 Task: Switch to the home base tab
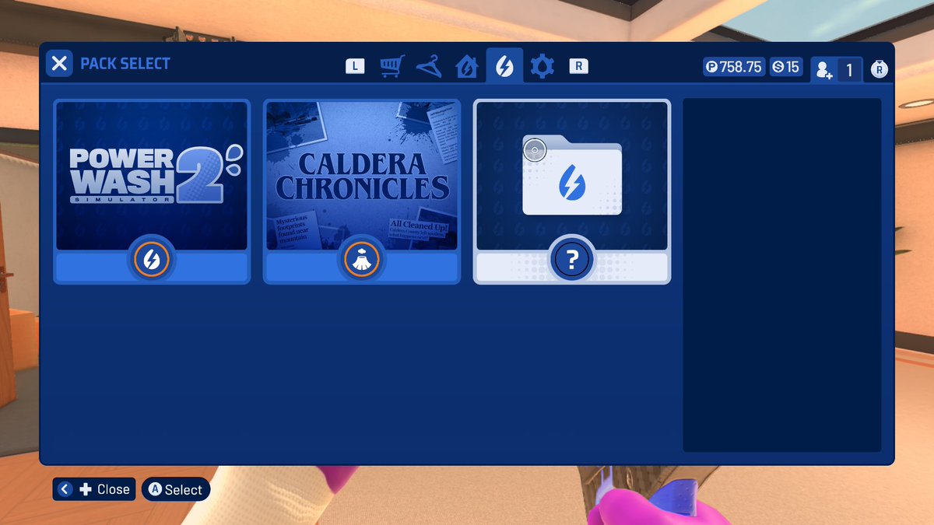466,66
